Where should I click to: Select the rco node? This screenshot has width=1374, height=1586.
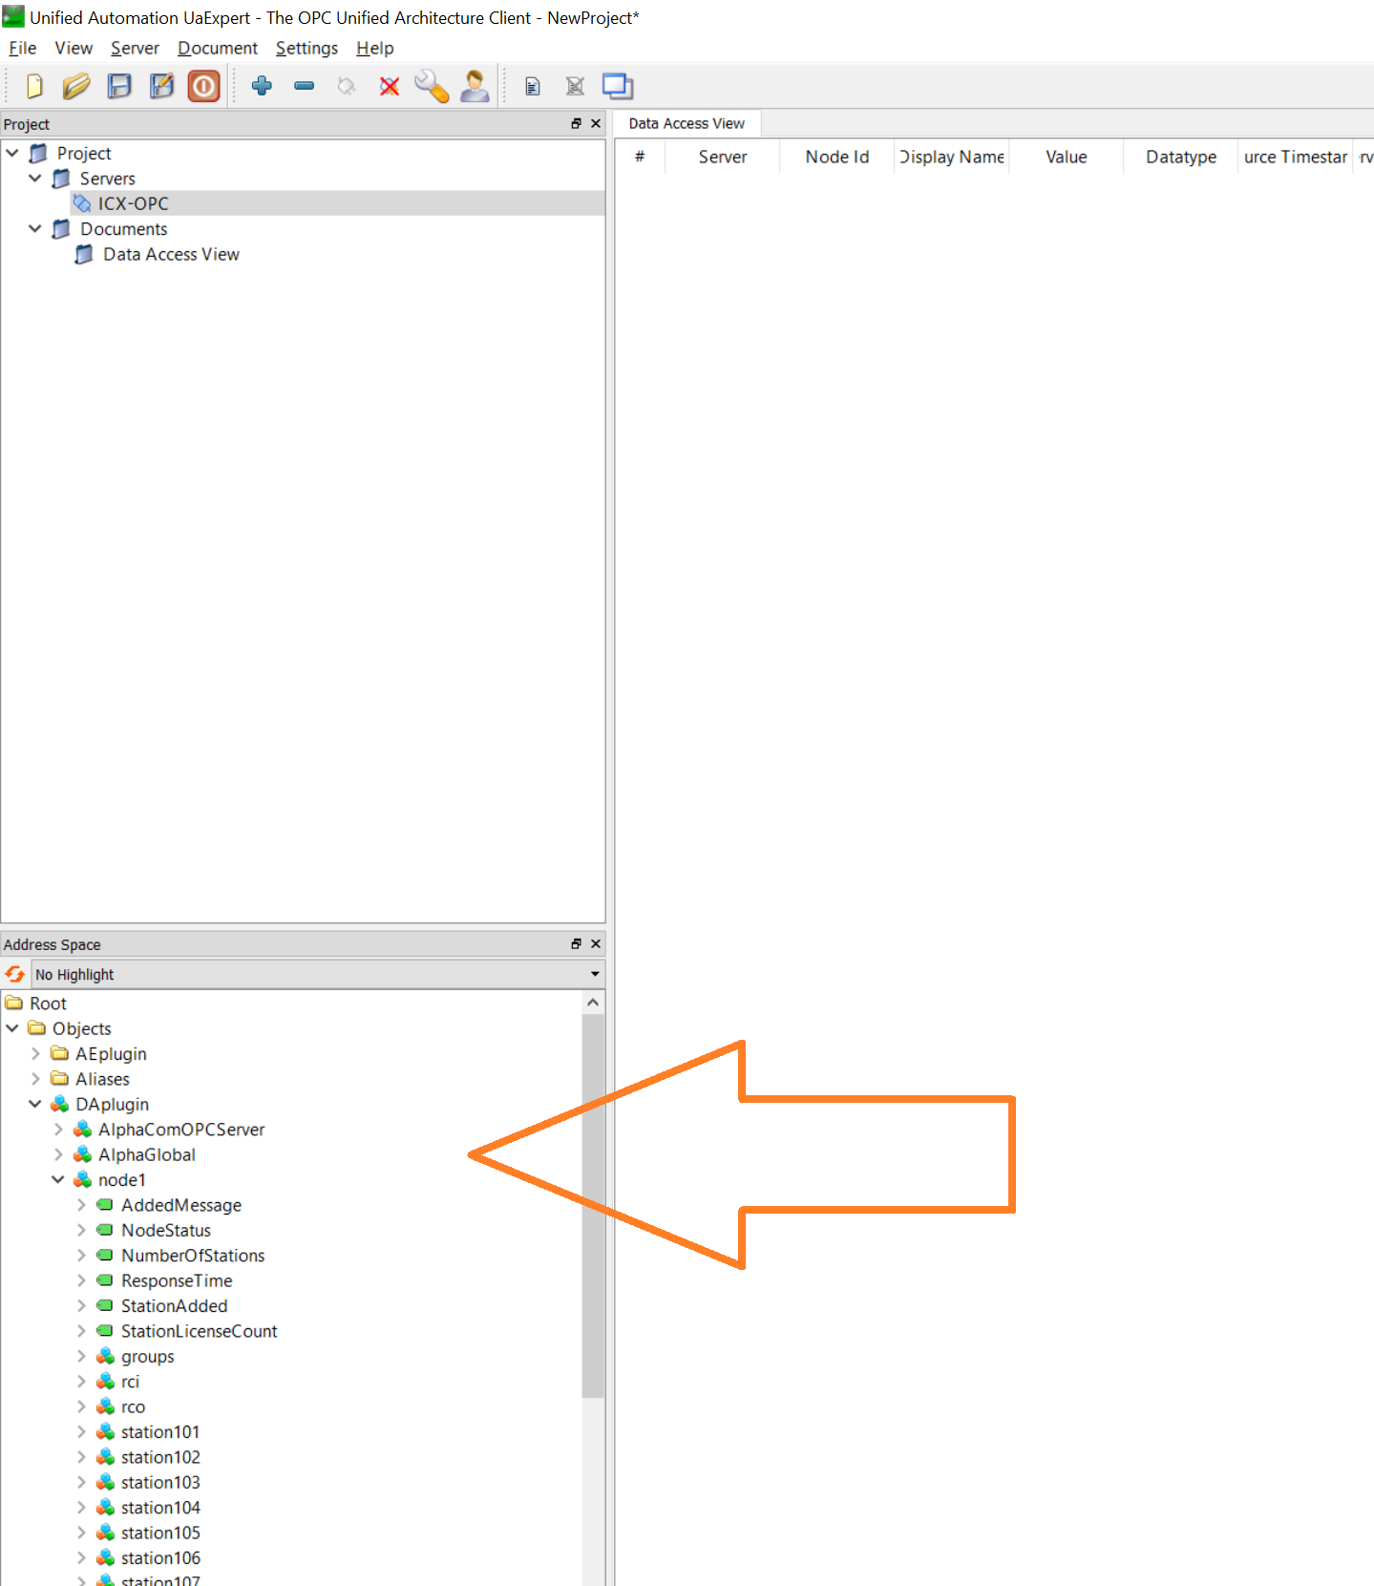coord(133,1406)
